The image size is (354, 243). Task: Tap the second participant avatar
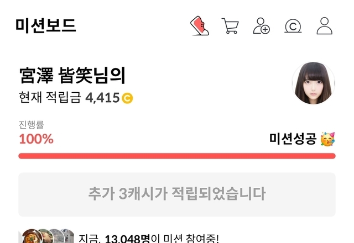(x=45, y=236)
